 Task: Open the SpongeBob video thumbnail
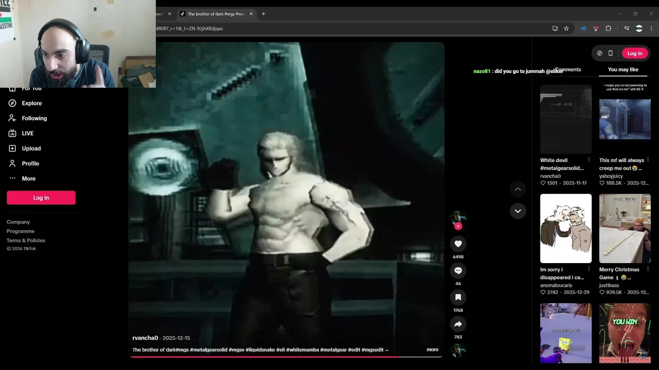pos(566,333)
